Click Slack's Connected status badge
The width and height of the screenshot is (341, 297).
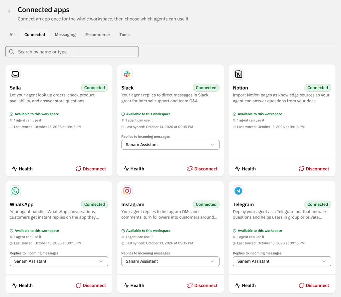coord(206,88)
